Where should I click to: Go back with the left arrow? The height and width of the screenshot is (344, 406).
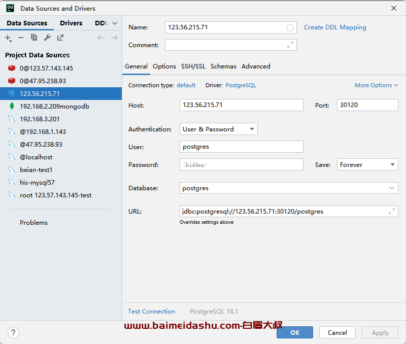(100, 38)
